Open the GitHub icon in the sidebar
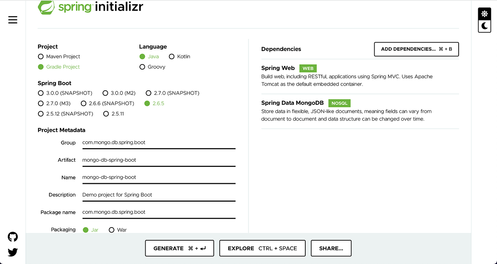 12,236
